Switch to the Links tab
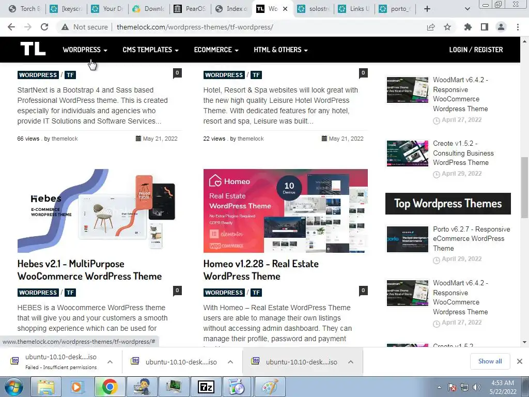Screen dimensions: 529x397 [x=354, y=9]
